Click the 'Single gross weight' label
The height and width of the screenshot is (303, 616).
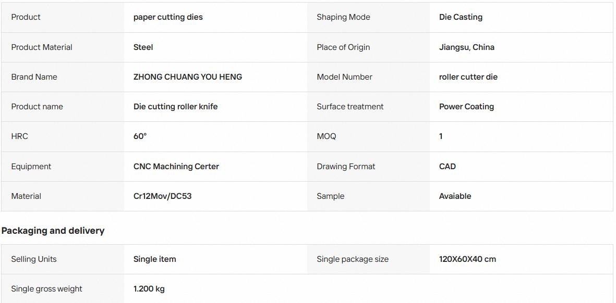47,289
